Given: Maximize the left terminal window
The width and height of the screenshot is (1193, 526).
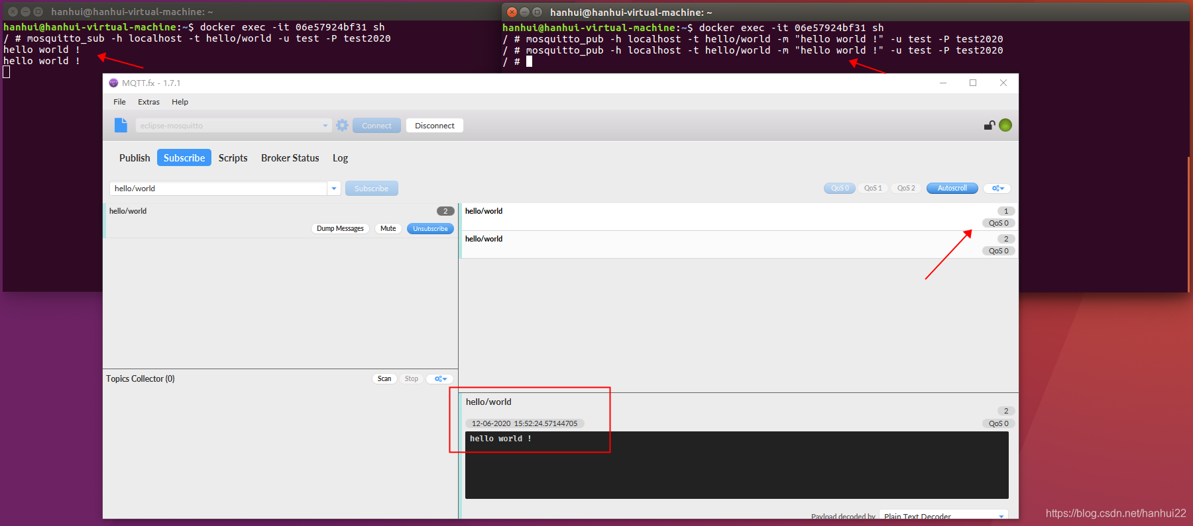Looking at the screenshot, I should (38, 12).
